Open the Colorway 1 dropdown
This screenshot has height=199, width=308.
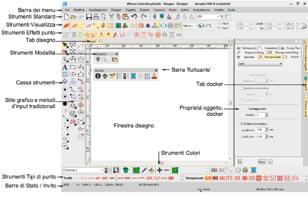click(x=102, y=170)
